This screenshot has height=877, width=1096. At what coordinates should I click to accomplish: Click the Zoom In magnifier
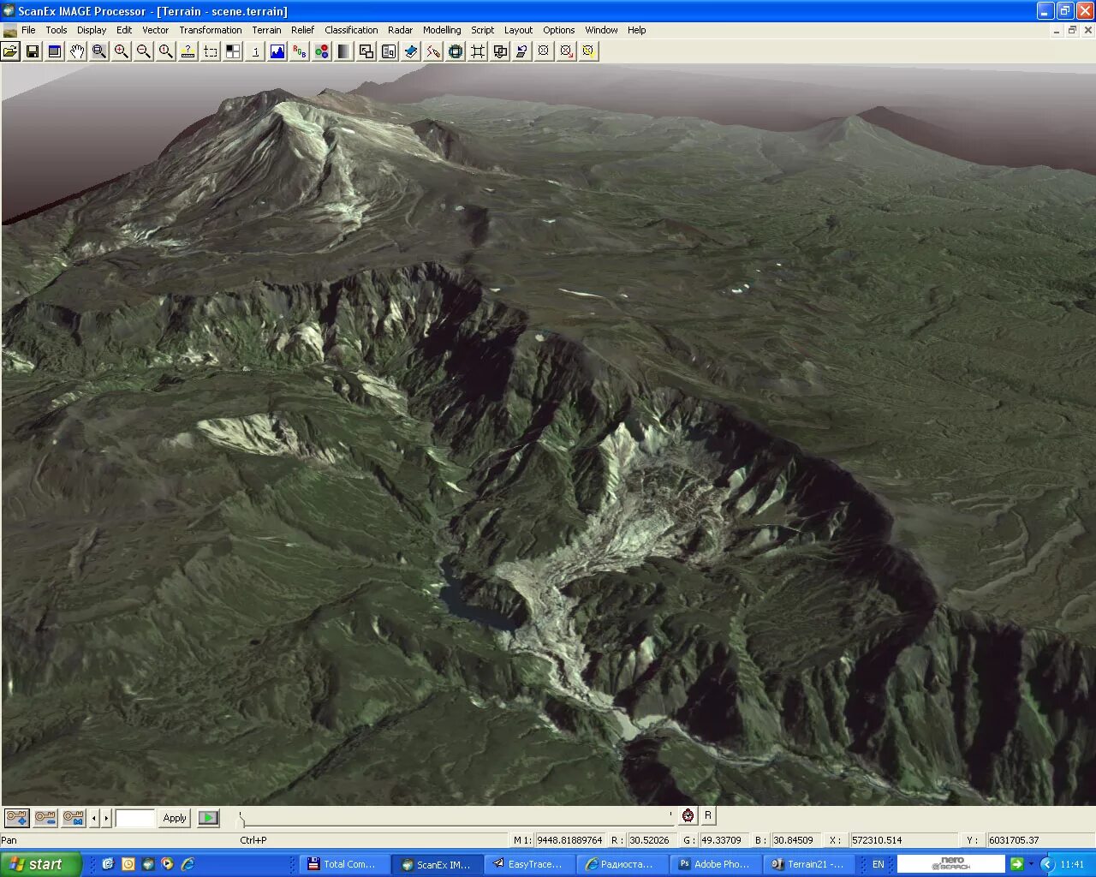pos(122,51)
